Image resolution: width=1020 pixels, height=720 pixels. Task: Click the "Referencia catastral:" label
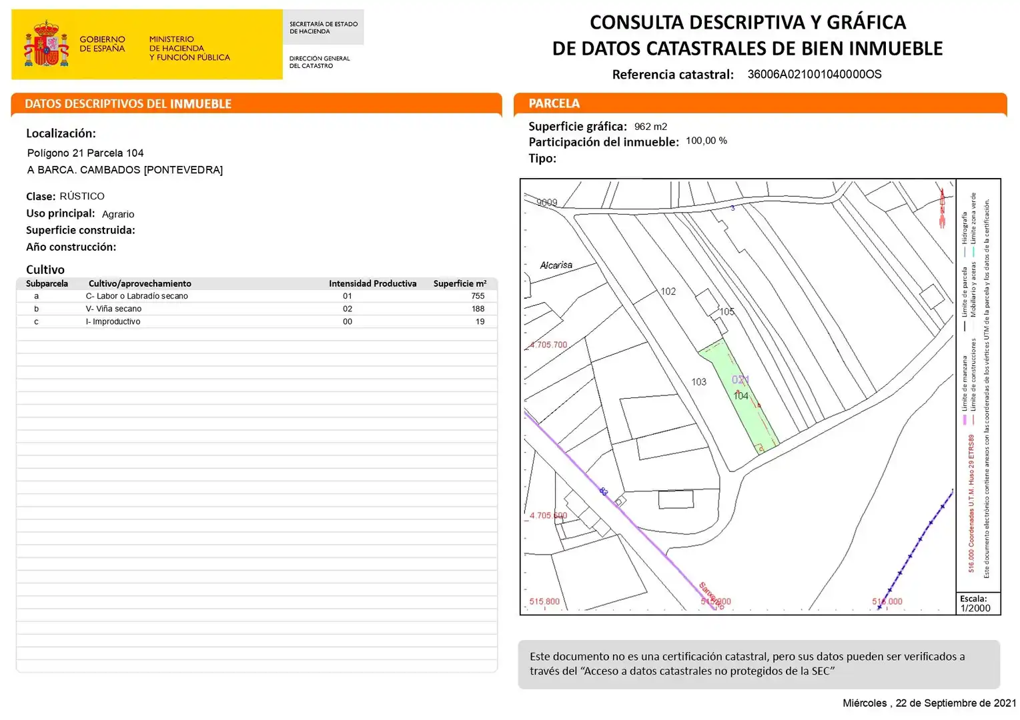pos(672,75)
